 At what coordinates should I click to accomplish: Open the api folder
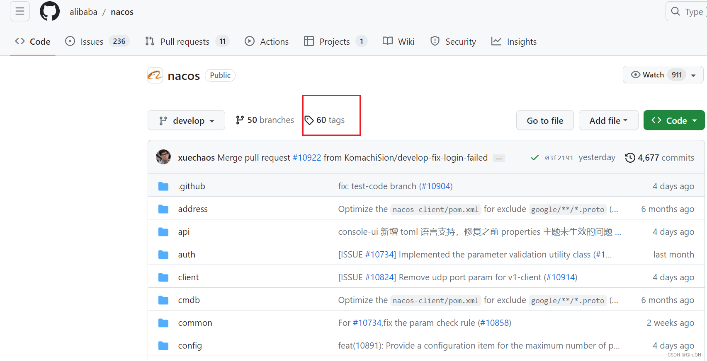click(x=184, y=232)
